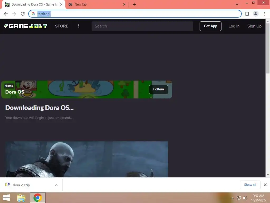Open the network tray icon

pyautogui.click(x=239, y=198)
